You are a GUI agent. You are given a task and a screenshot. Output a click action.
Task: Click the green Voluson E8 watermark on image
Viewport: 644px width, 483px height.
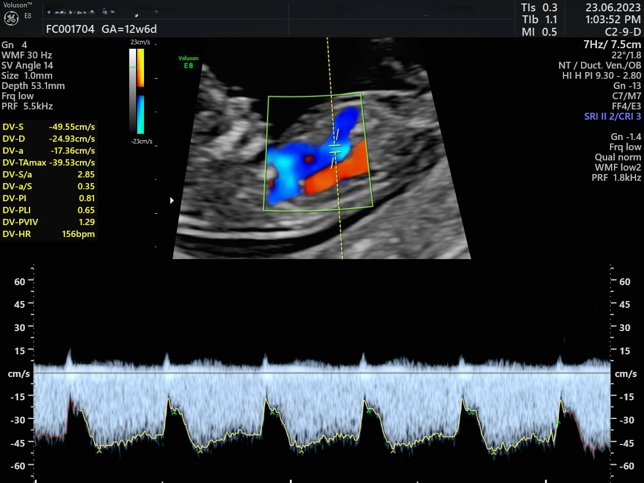pyautogui.click(x=188, y=62)
